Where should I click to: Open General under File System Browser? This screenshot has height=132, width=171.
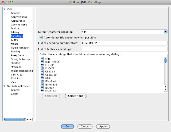[x=15, y=90]
